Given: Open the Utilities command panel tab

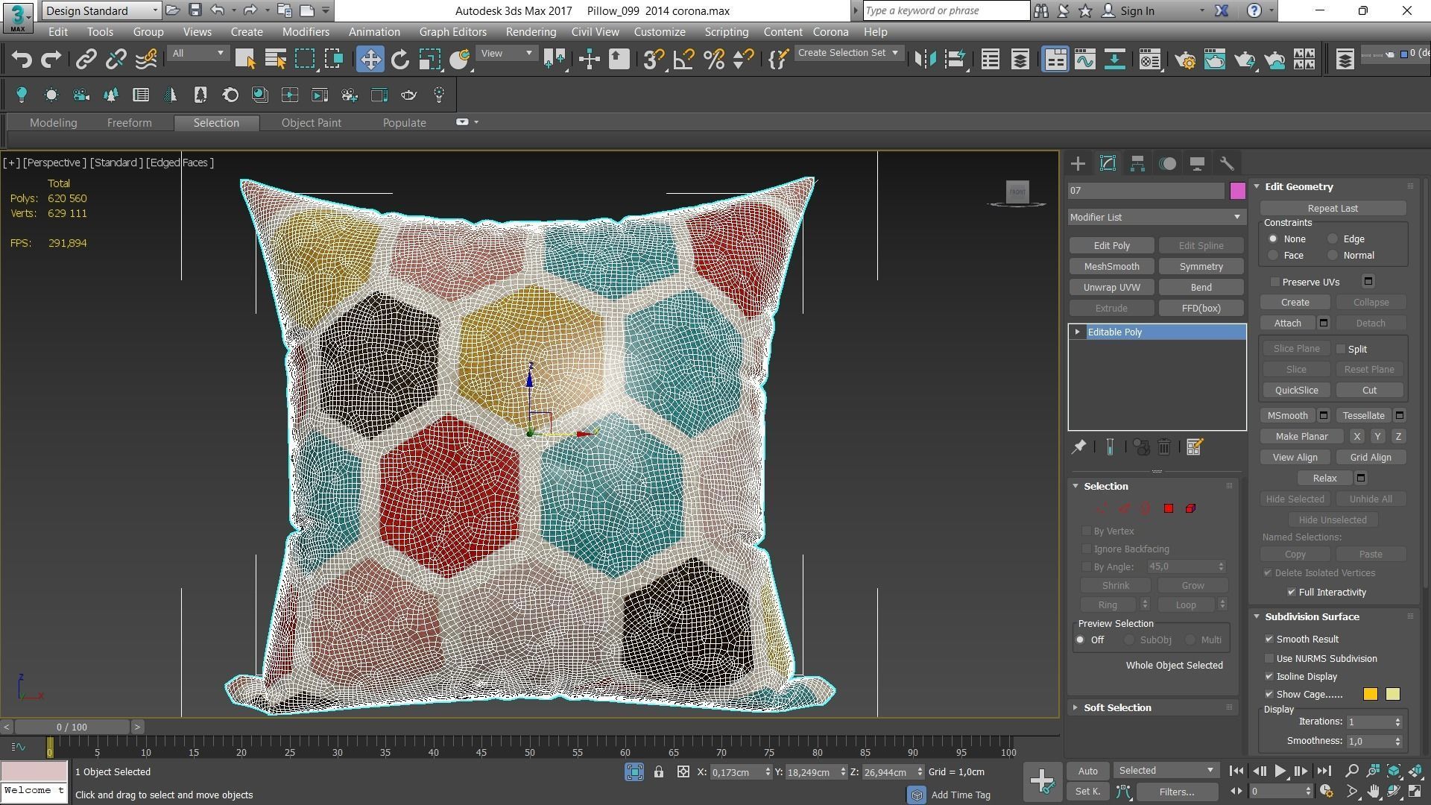Looking at the screenshot, I should 1227,164.
